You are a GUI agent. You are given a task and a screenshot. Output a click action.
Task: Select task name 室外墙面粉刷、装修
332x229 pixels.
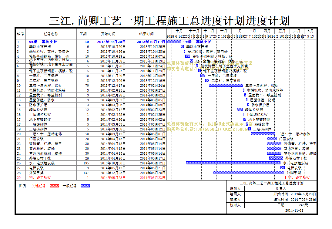click(45, 153)
